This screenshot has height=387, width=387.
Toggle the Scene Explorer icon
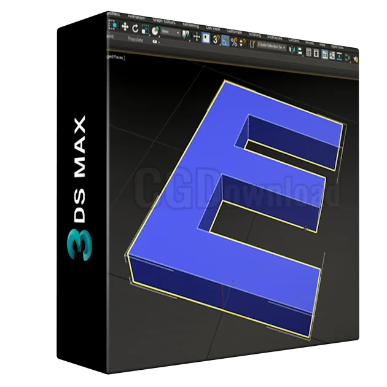309,52
